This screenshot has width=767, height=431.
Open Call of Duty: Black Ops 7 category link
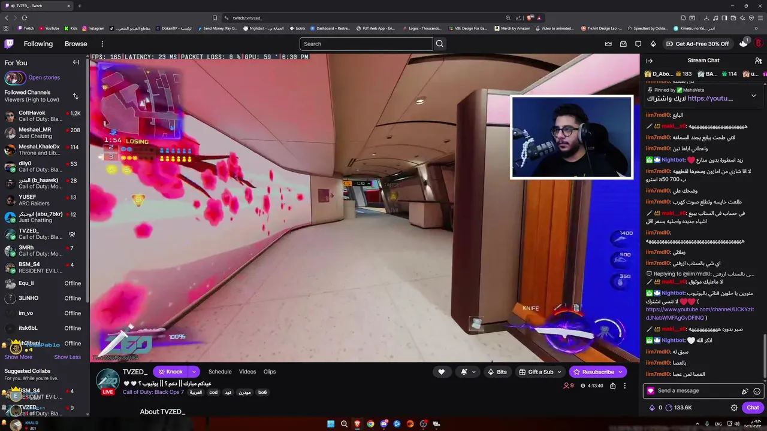point(152,392)
